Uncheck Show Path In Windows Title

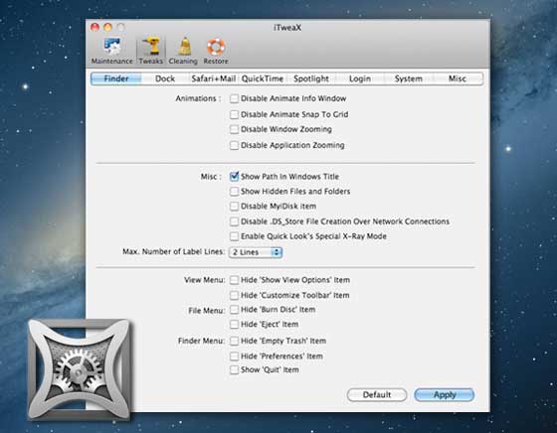coord(234,176)
